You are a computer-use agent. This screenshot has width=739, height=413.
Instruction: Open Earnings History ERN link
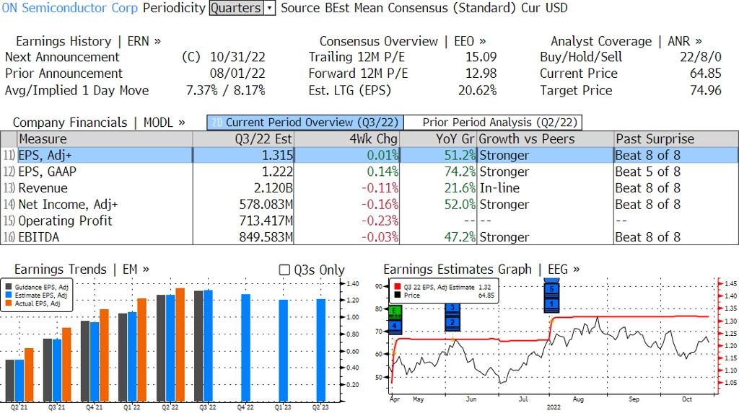point(88,41)
